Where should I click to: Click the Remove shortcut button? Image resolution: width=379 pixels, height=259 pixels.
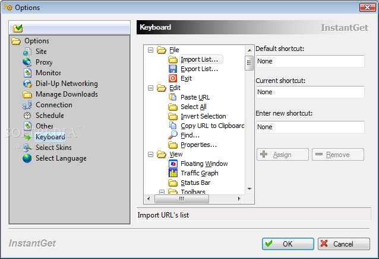(x=338, y=154)
